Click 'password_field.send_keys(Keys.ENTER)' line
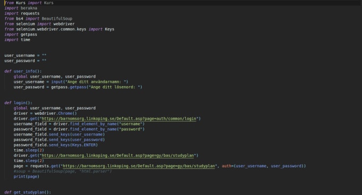 56,145
